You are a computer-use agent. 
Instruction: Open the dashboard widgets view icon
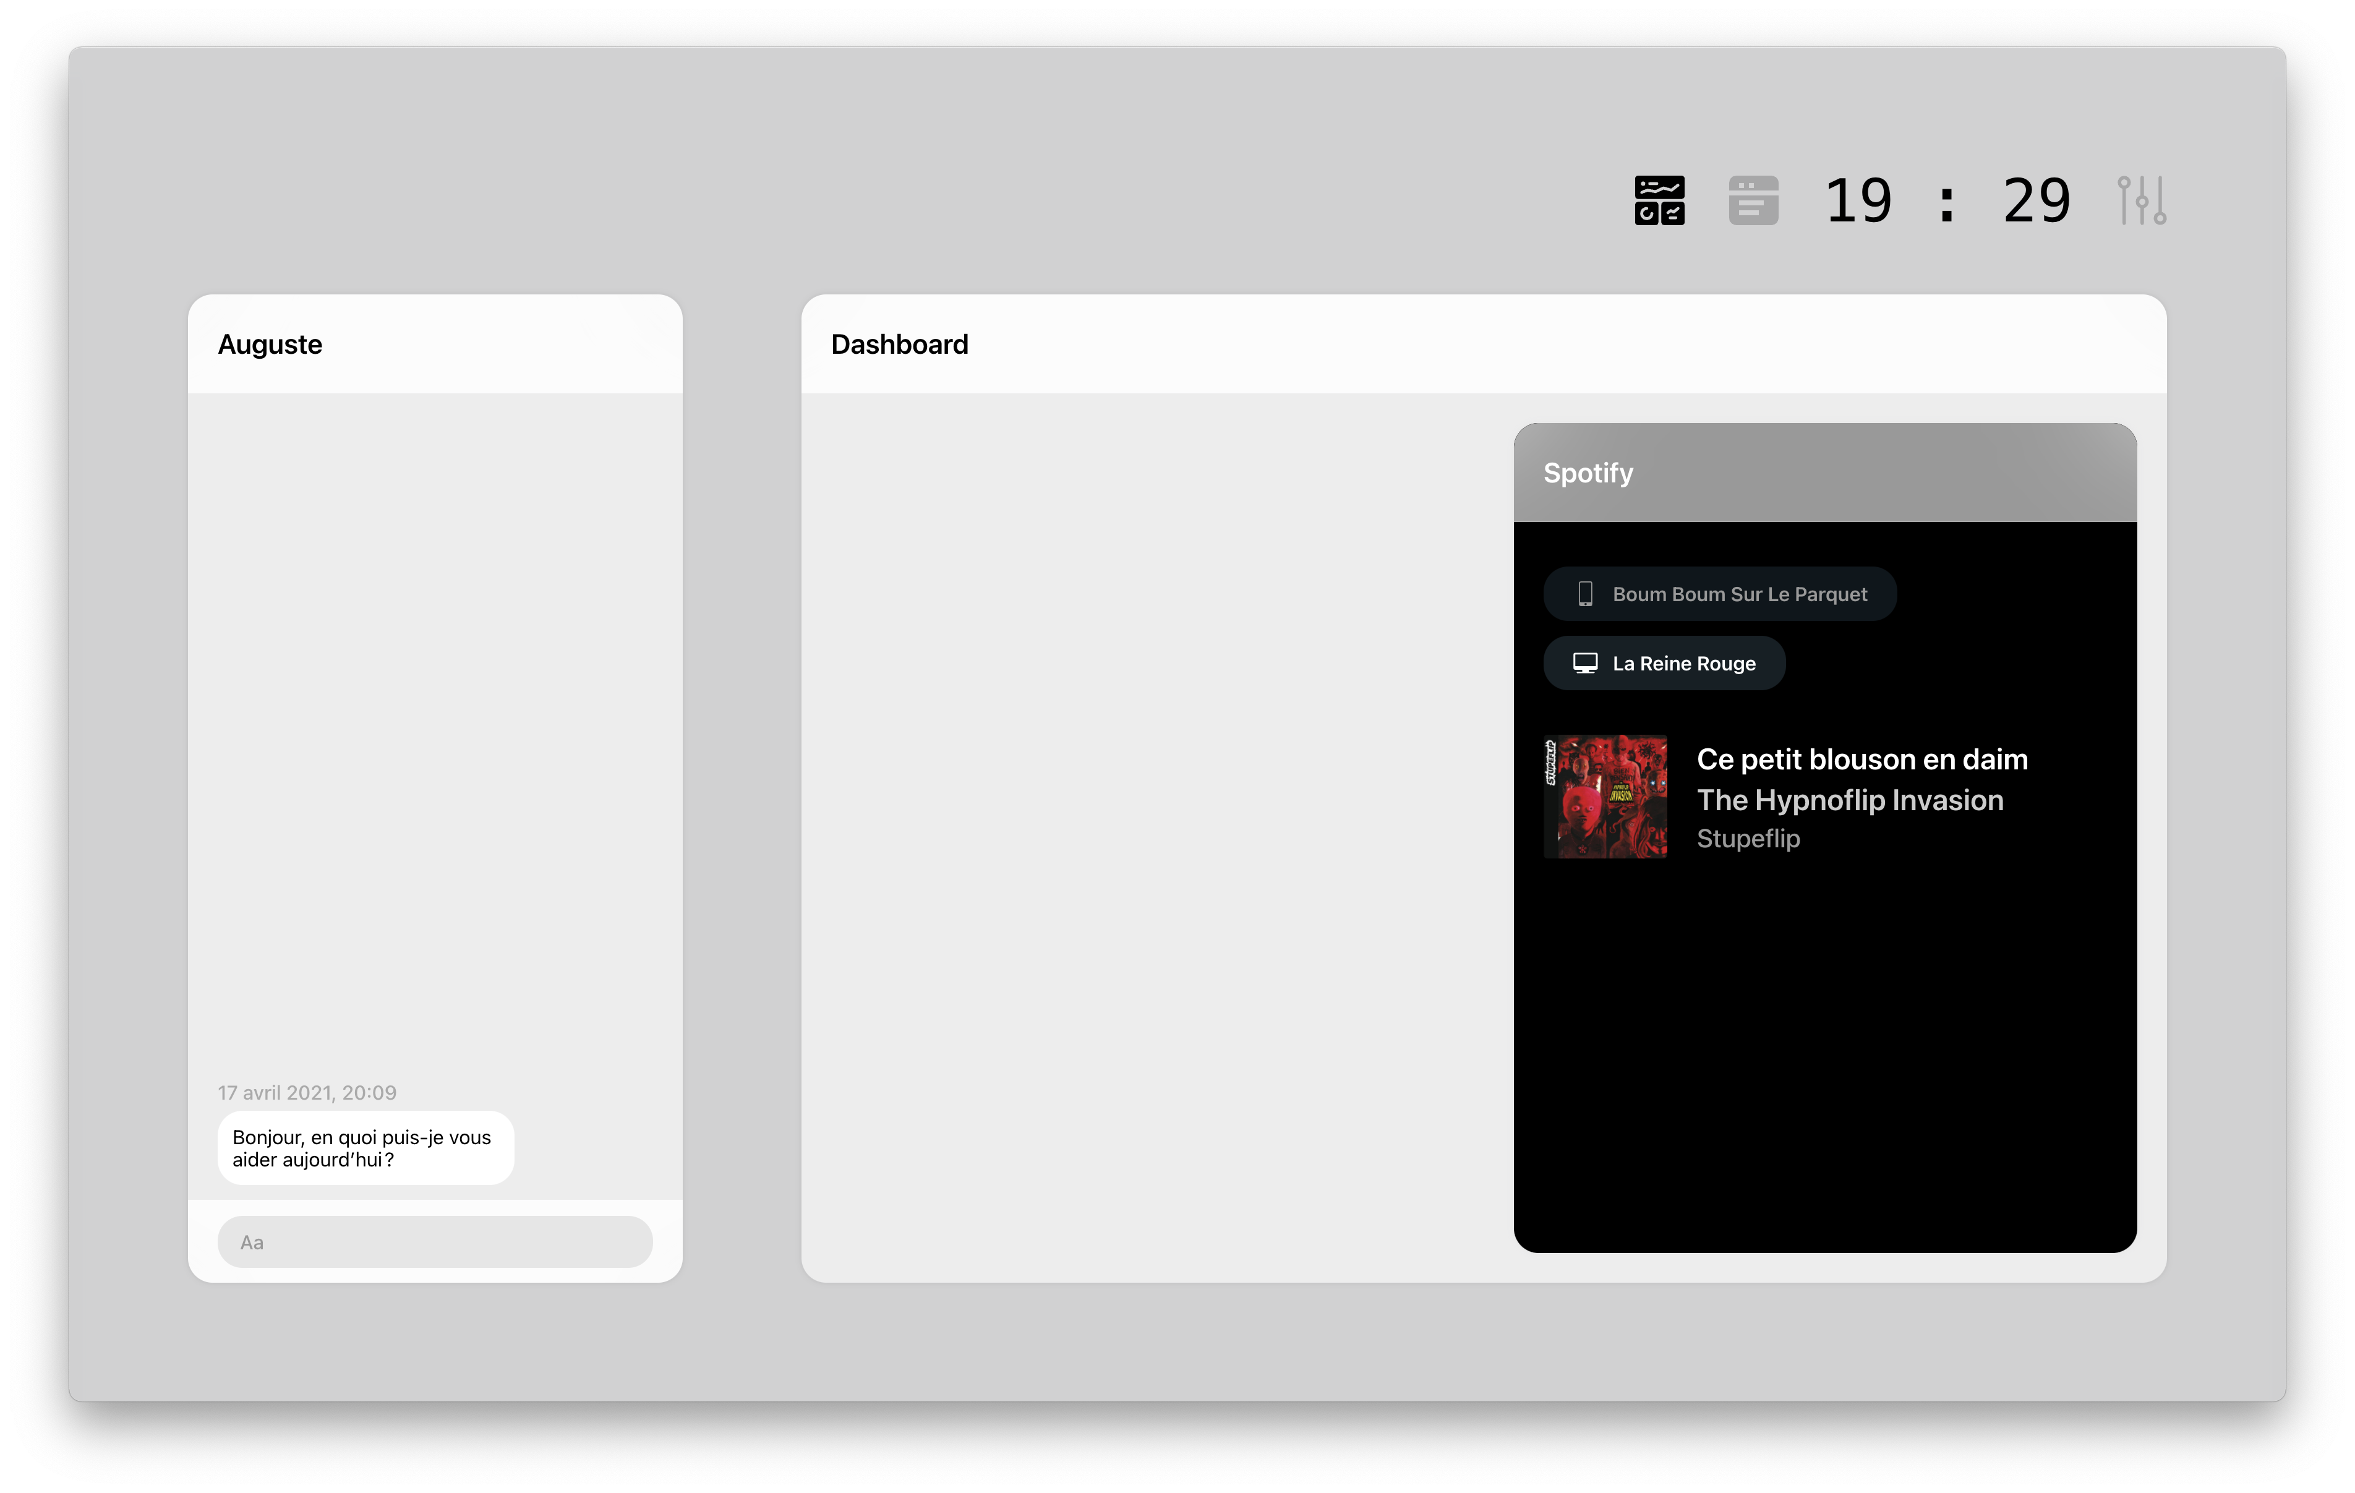click(x=1659, y=200)
